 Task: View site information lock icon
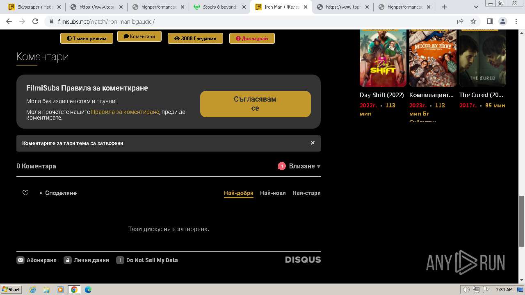pos(51,21)
